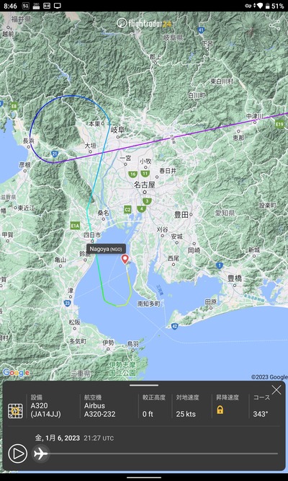
Task: Tap the share icon at top right
Action: coord(275,25)
